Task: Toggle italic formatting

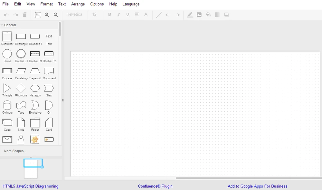Action: coord(118,14)
